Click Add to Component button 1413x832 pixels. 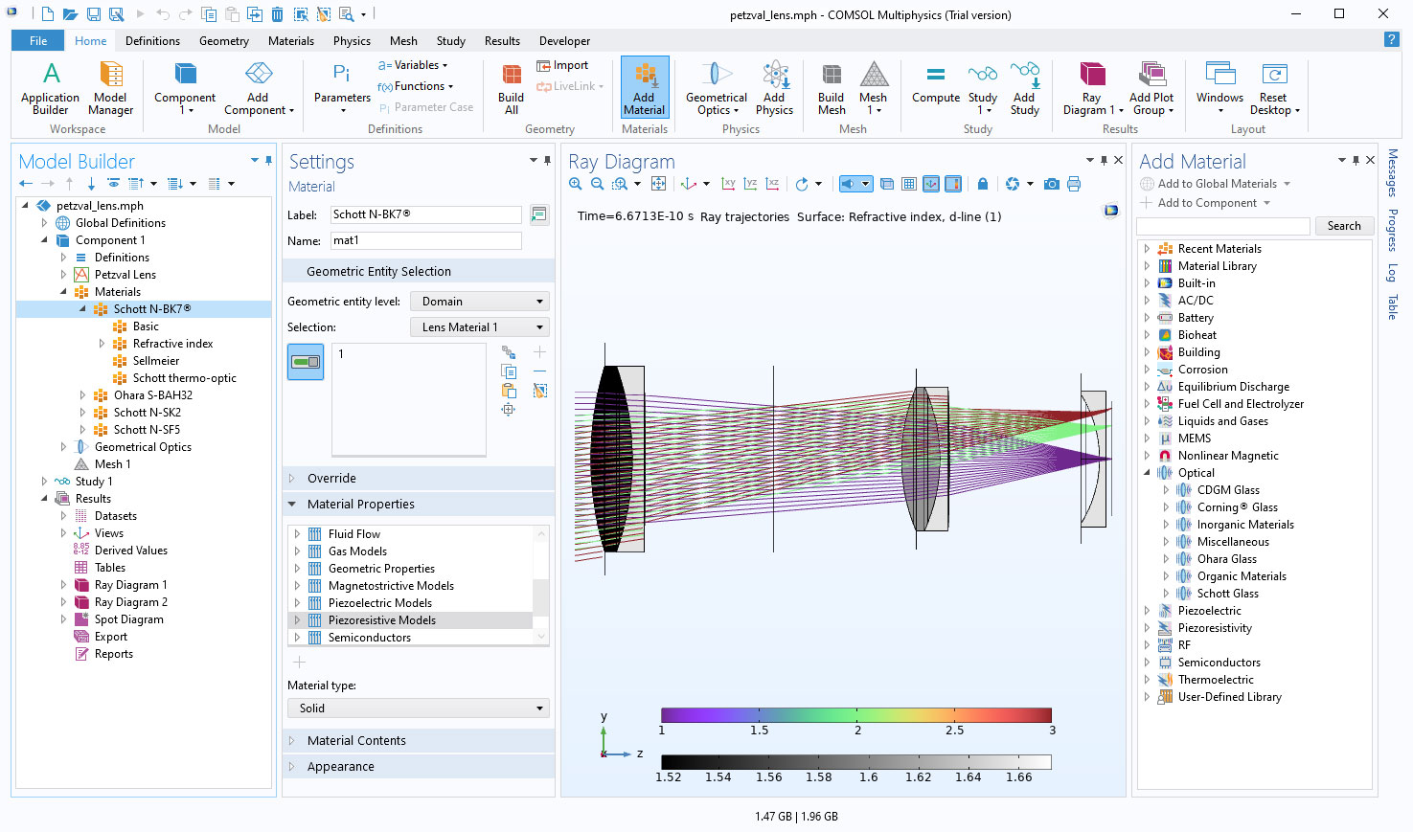click(1206, 203)
